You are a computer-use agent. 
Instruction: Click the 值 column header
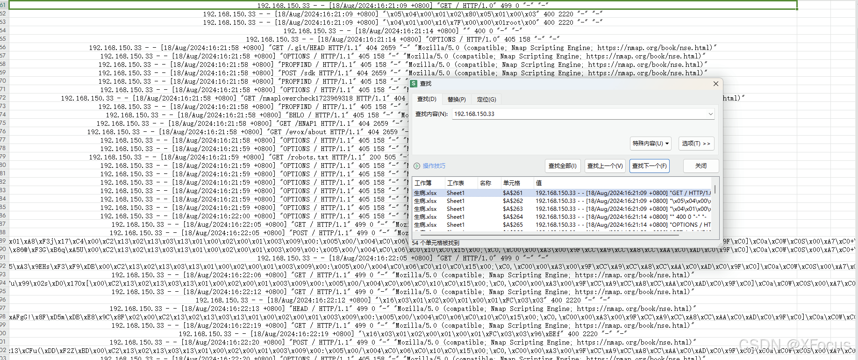(x=622, y=183)
